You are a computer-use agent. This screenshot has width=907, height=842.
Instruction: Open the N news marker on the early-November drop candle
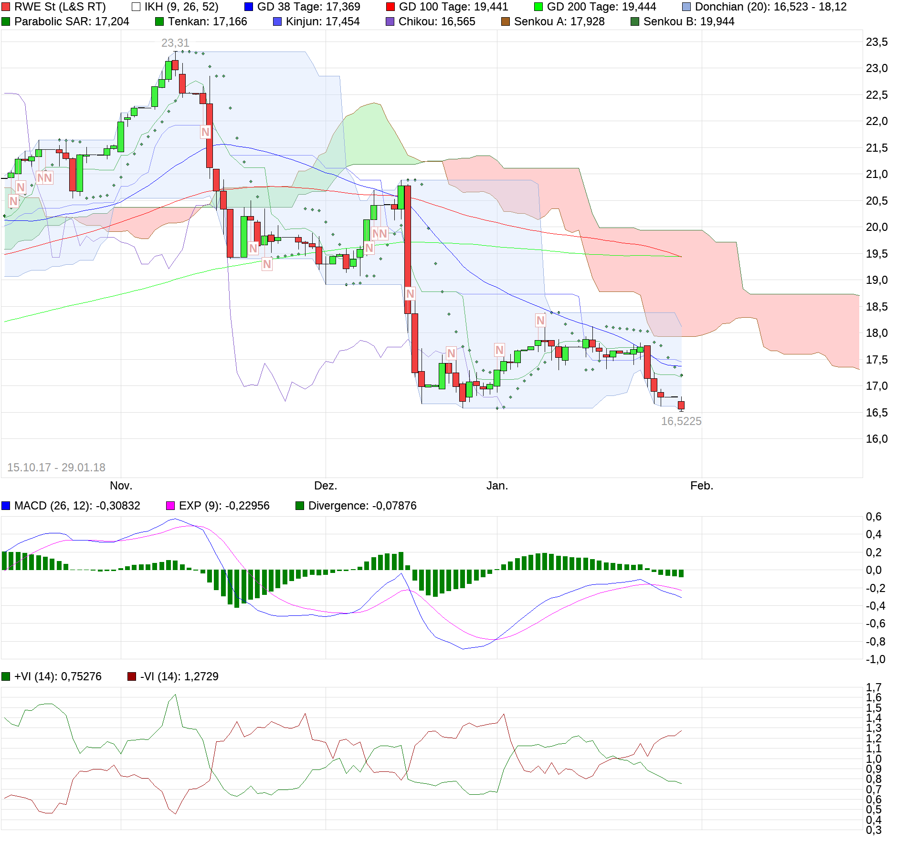point(206,132)
